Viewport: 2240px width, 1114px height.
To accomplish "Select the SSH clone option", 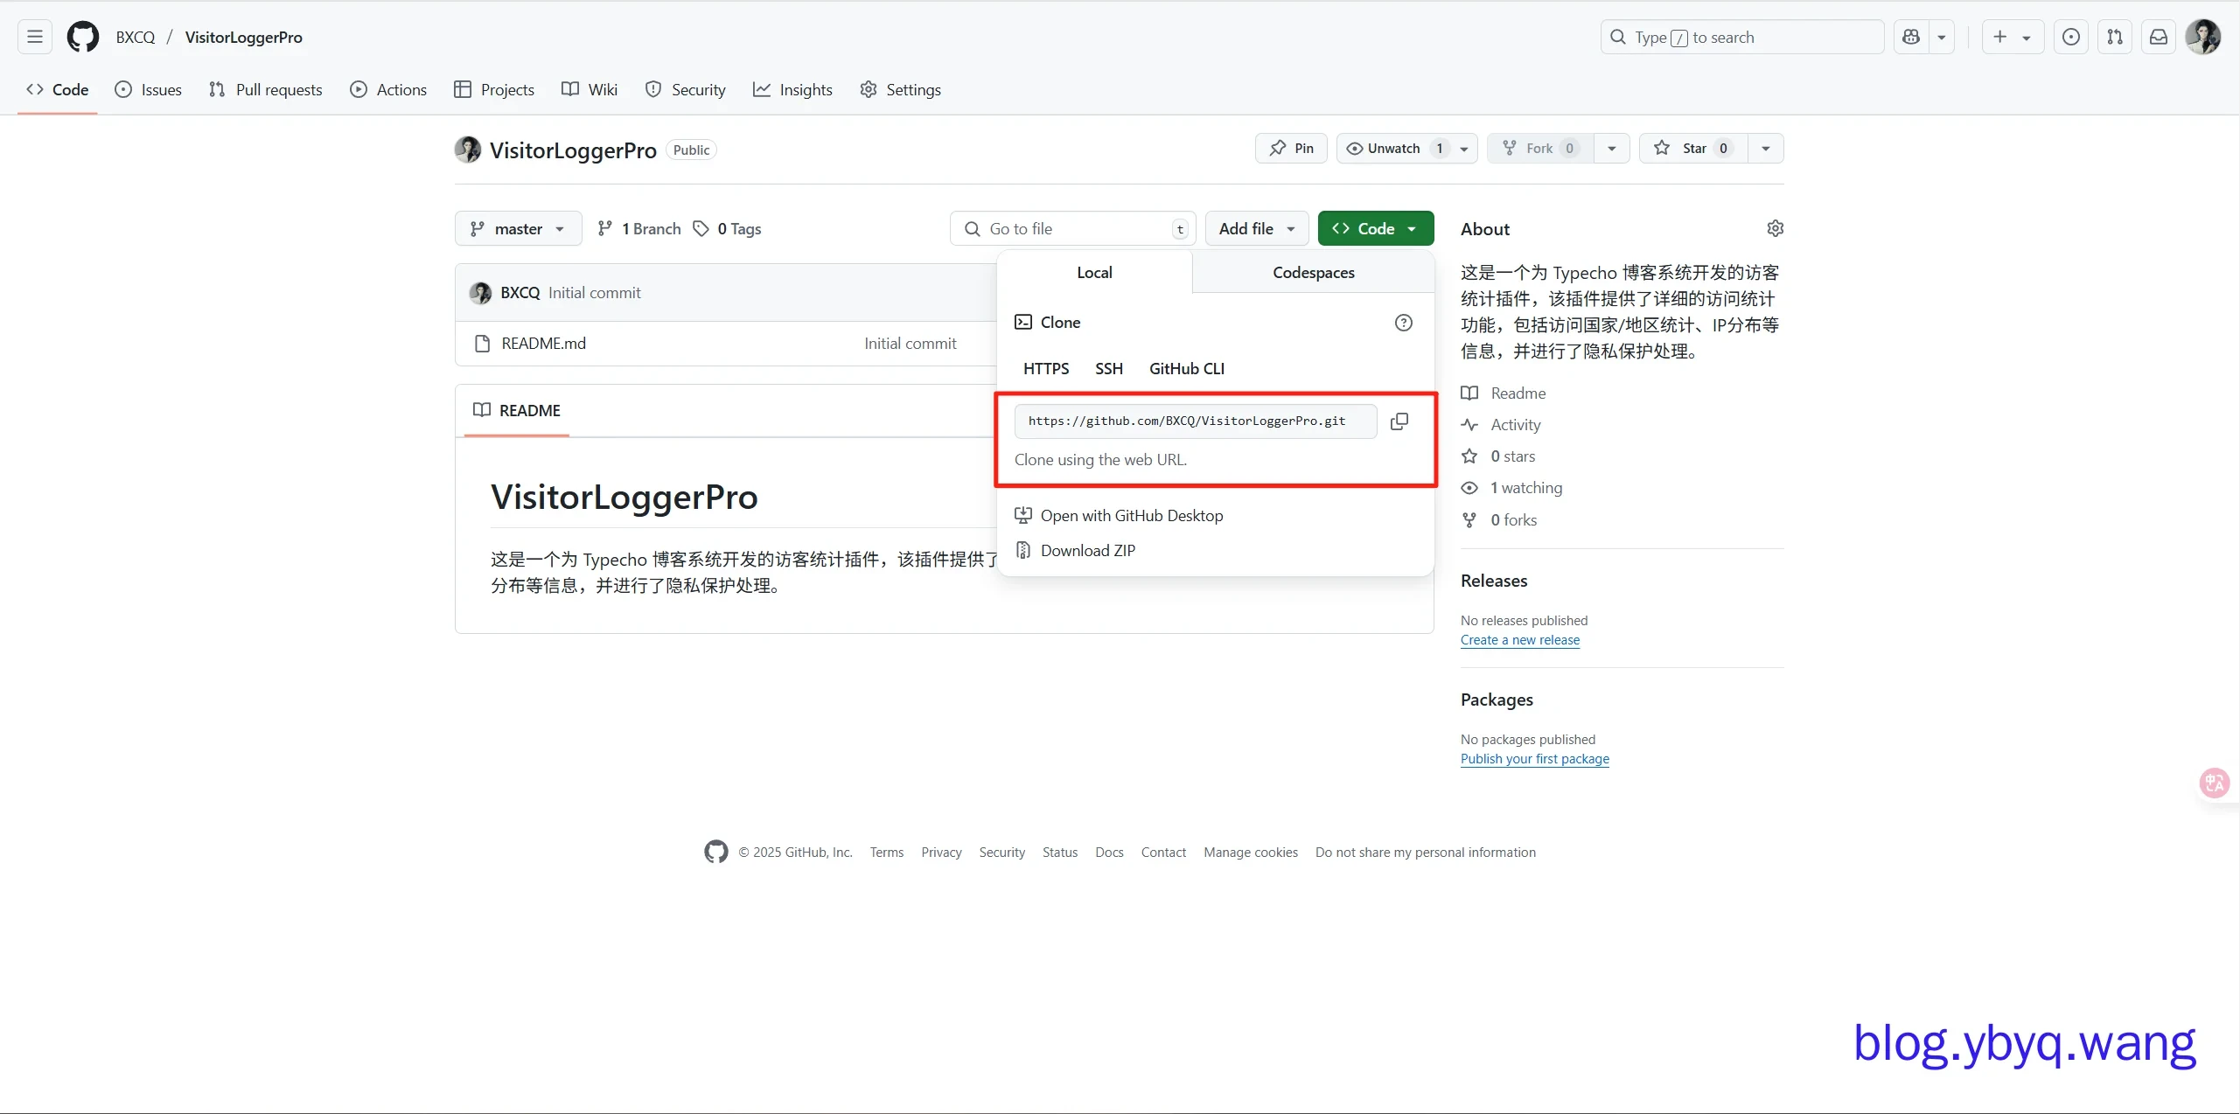I will tap(1108, 368).
